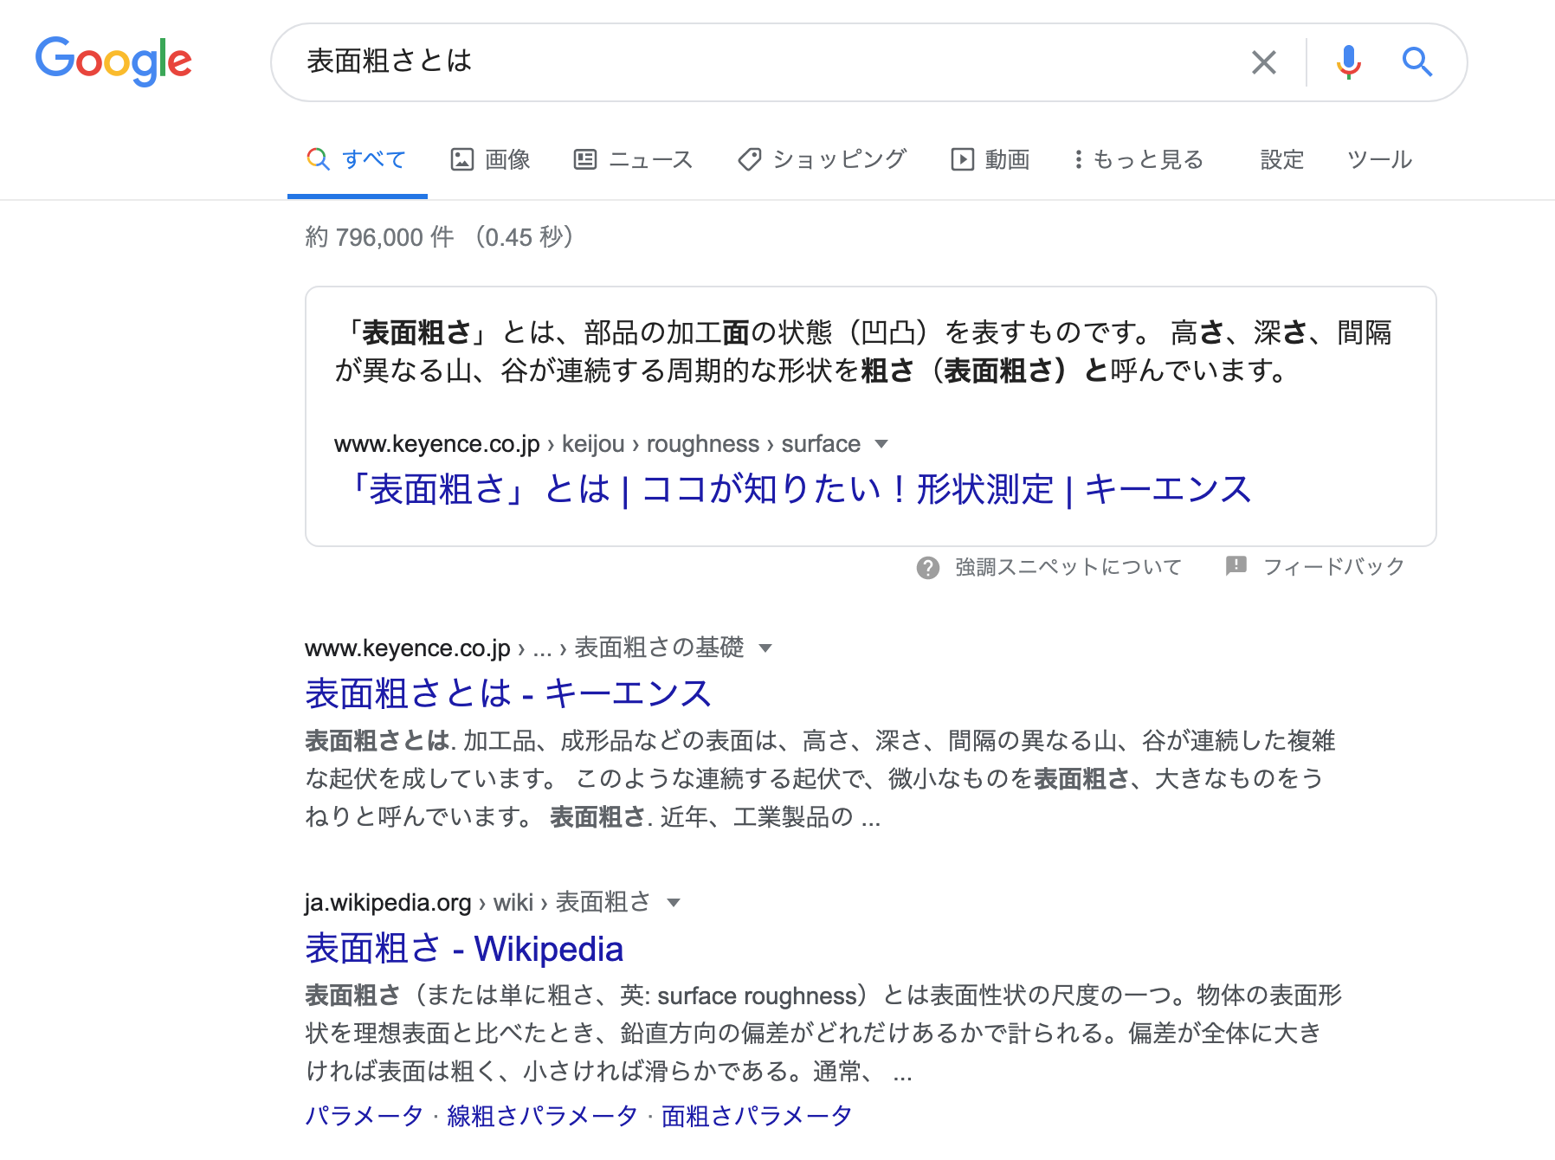The width and height of the screenshot is (1555, 1160).
Task: Click the news icon beside ニュース
Action: coord(585,159)
